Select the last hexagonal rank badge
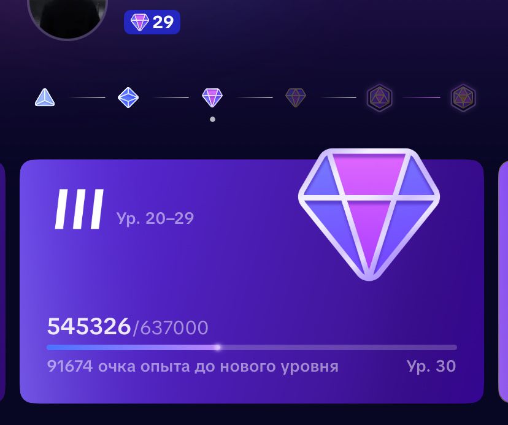 coord(463,98)
